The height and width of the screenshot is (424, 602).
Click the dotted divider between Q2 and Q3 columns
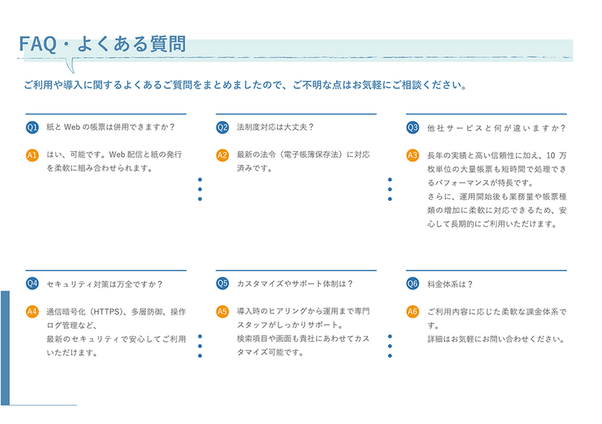coord(388,189)
